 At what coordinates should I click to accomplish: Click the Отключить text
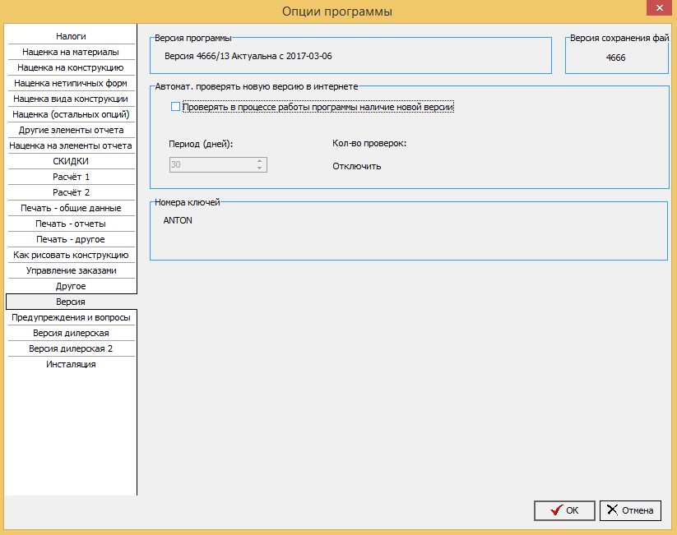coord(357,166)
